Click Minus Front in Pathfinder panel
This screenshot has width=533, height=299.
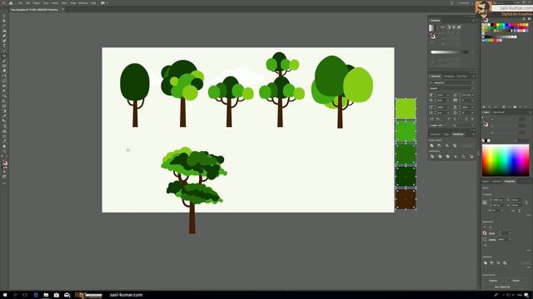(x=439, y=145)
